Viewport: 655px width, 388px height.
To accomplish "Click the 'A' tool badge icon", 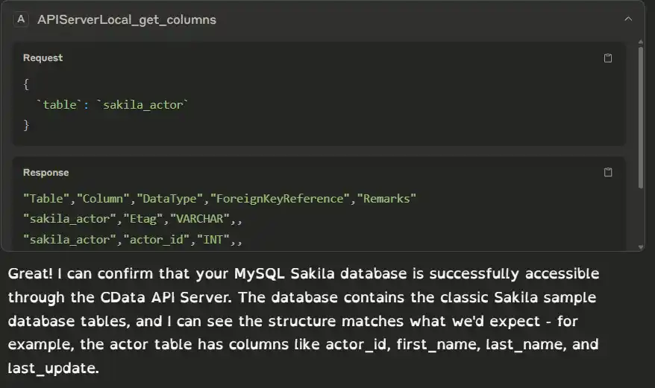I will [x=21, y=19].
